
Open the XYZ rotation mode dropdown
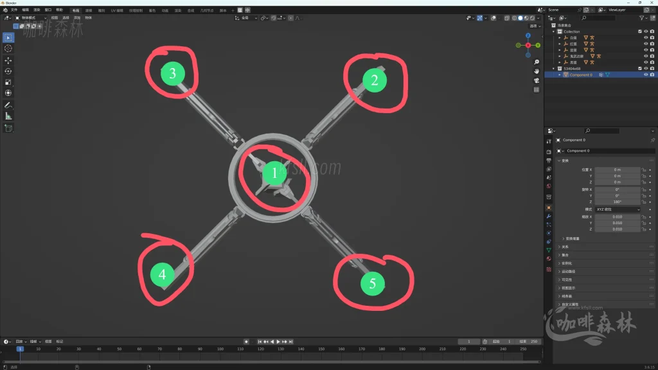point(618,209)
